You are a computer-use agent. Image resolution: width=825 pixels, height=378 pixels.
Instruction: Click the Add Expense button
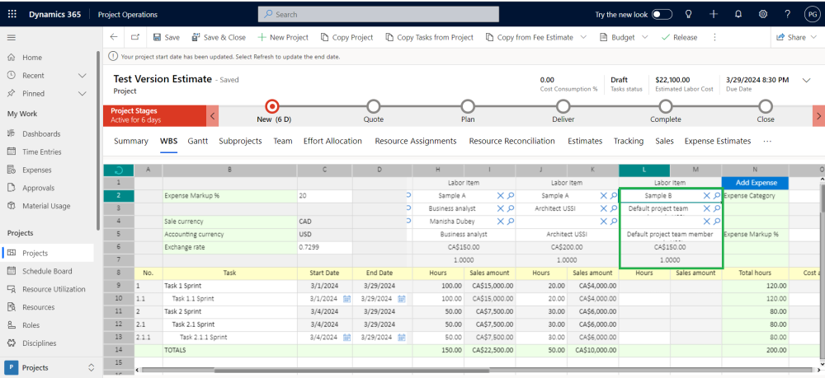click(x=755, y=183)
